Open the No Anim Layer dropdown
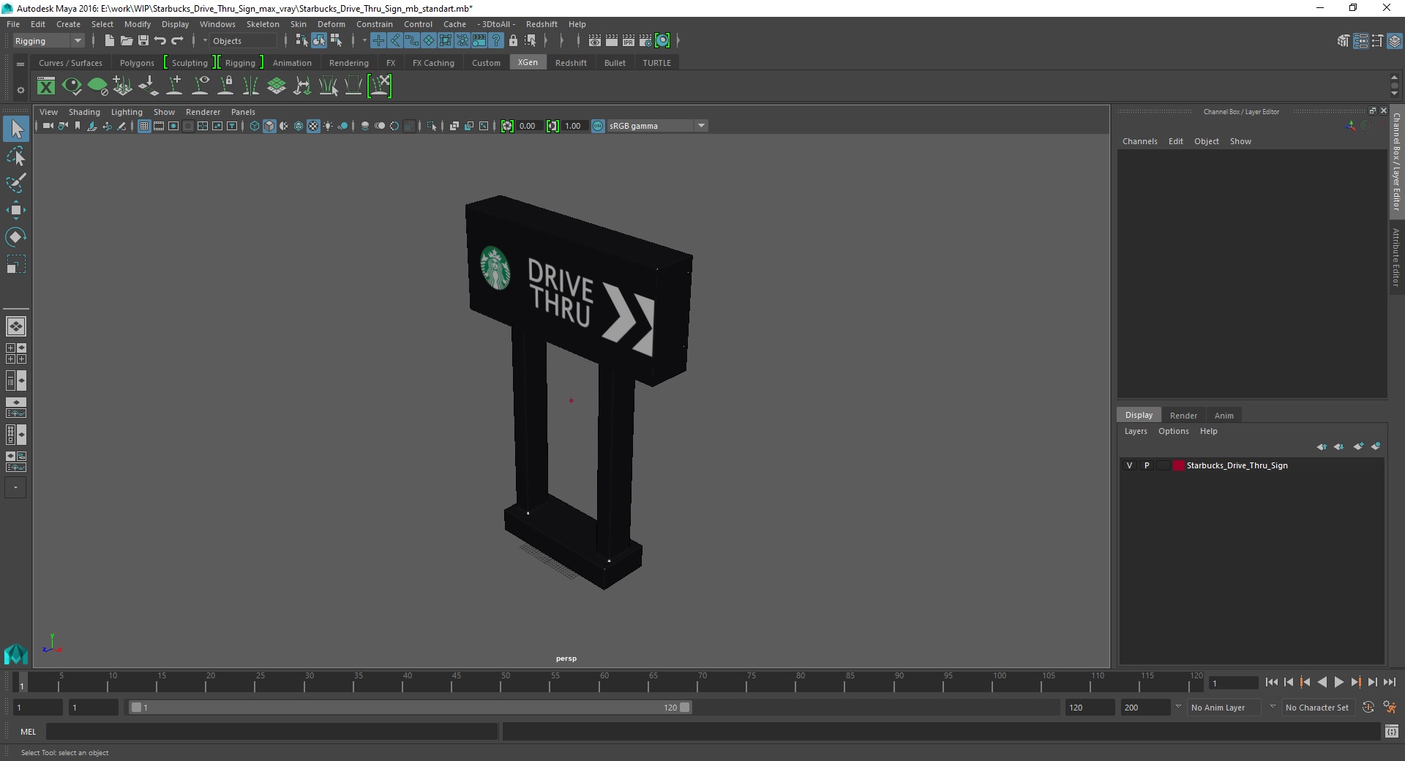 click(x=1225, y=708)
